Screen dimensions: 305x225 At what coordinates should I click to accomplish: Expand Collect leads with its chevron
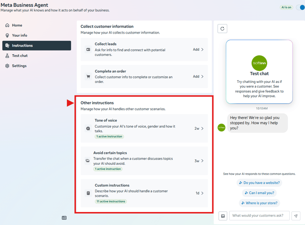tap(202, 50)
